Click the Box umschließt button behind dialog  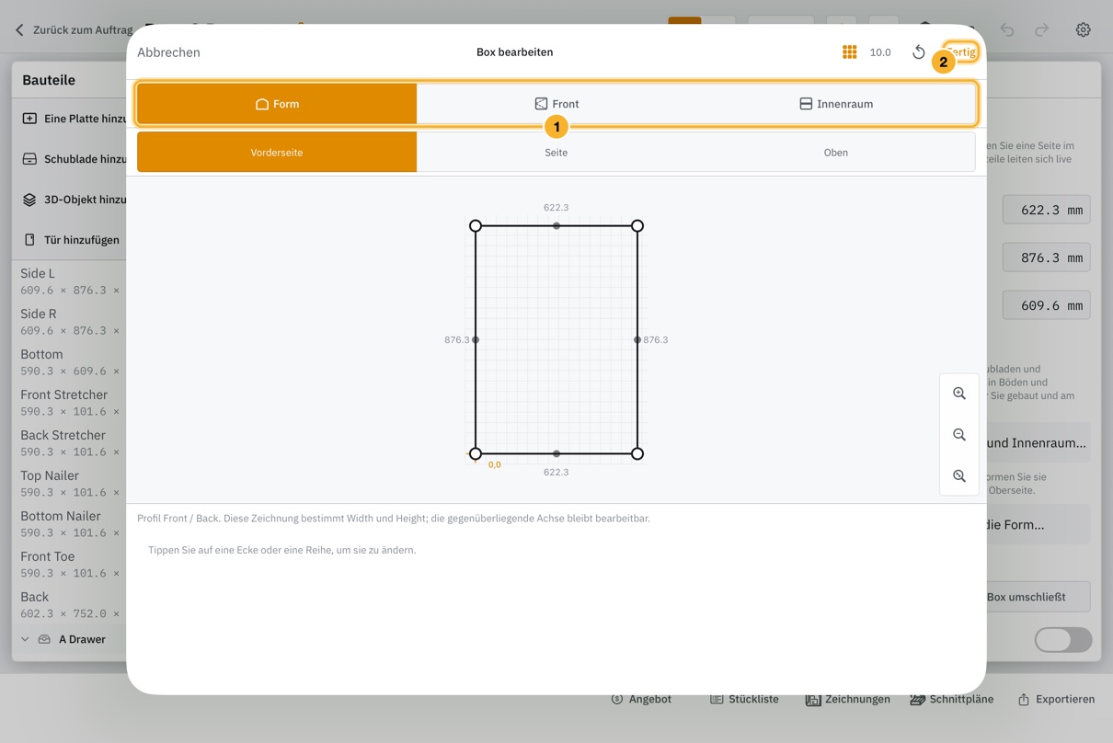point(1038,597)
